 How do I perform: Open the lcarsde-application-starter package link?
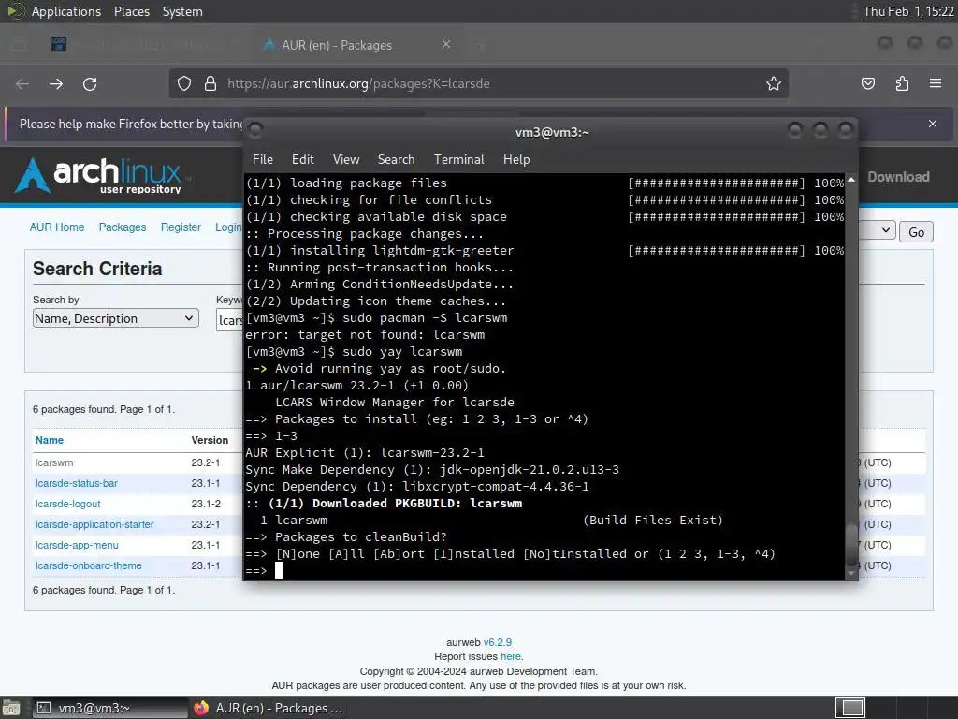click(x=94, y=524)
